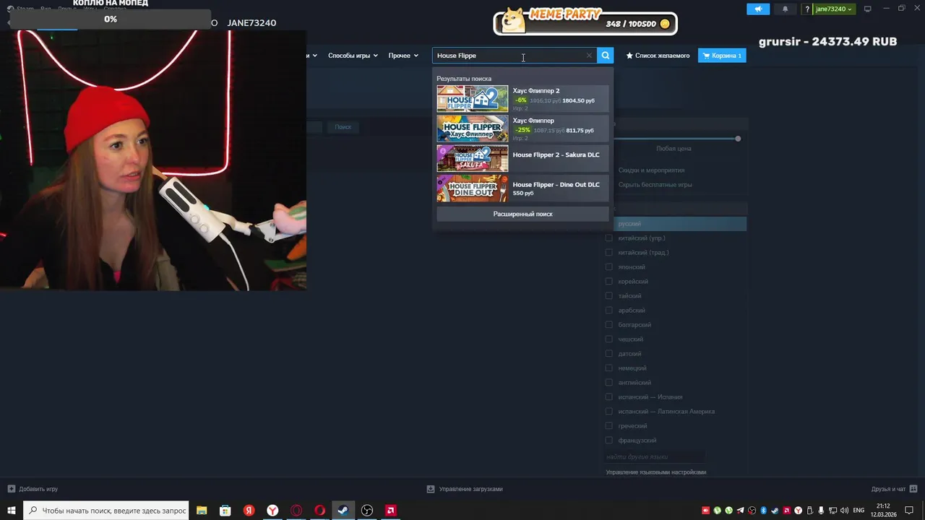Expand the Прочее dropdown

(x=403, y=56)
